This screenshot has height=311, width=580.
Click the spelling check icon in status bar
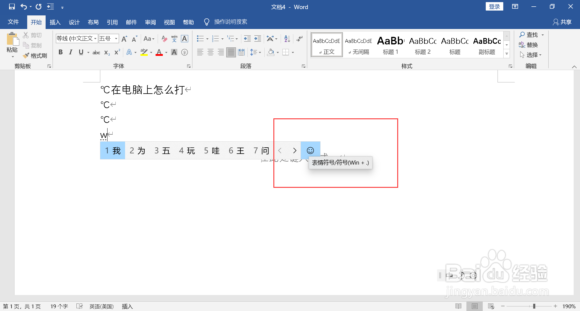click(79, 306)
